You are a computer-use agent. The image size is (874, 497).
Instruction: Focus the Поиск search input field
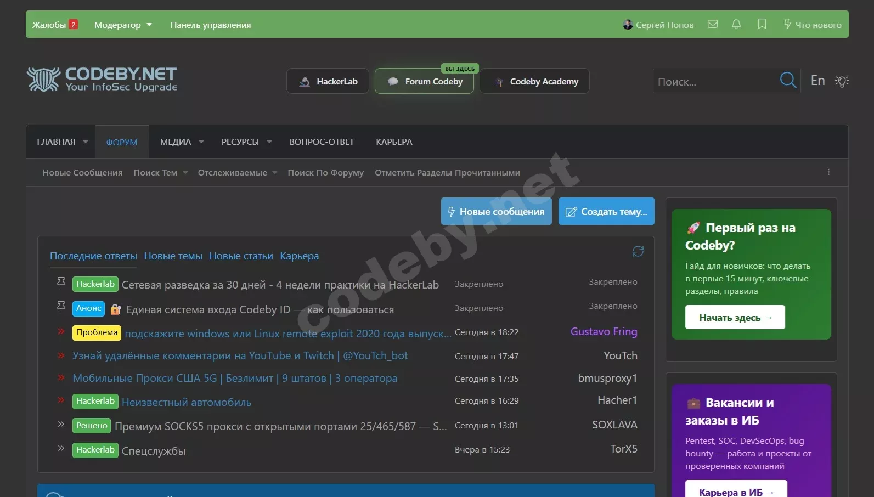point(715,81)
